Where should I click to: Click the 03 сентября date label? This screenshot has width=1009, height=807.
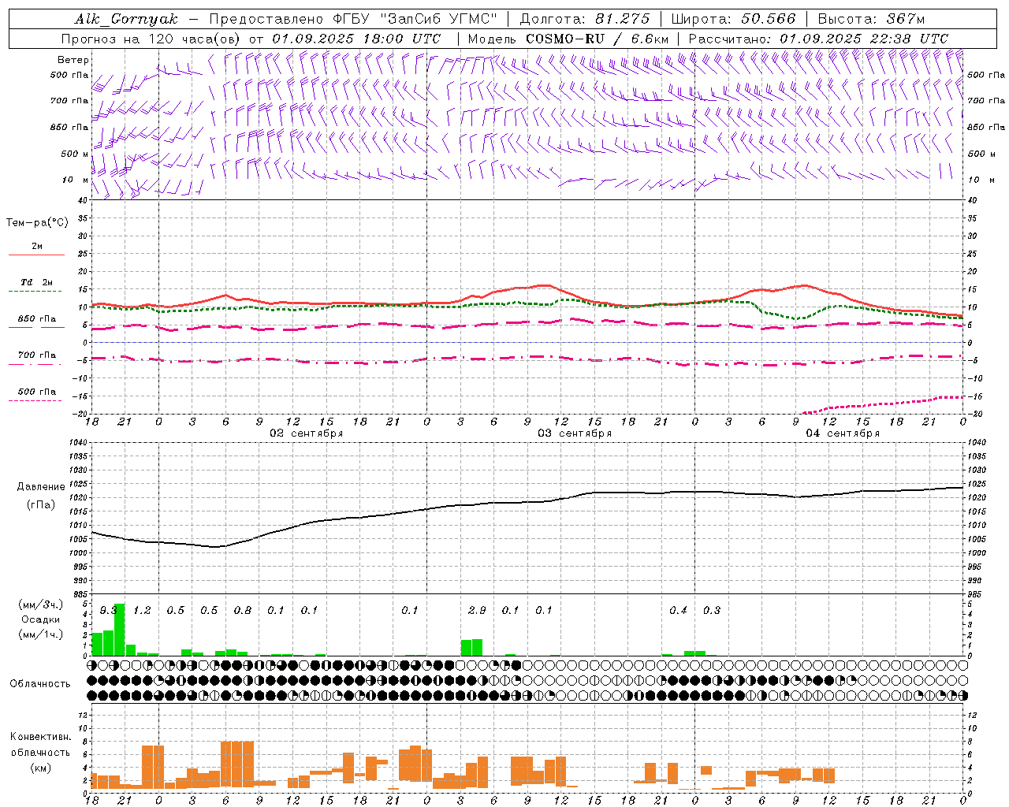[575, 433]
